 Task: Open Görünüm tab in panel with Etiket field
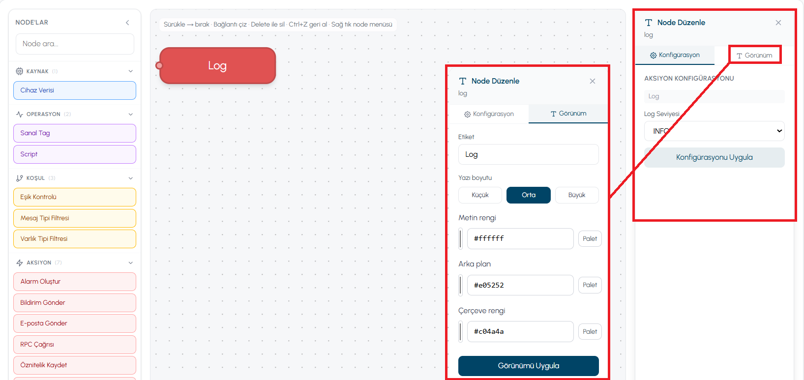pyautogui.click(x=568, y=114)
